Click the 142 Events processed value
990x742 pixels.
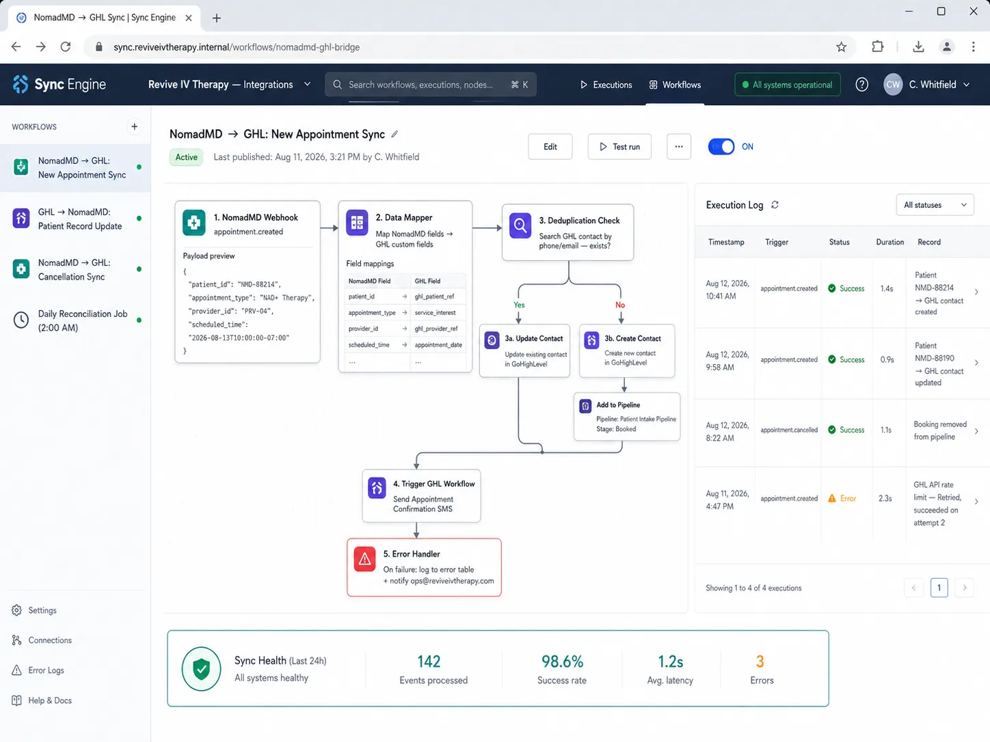tap(429, 661)
